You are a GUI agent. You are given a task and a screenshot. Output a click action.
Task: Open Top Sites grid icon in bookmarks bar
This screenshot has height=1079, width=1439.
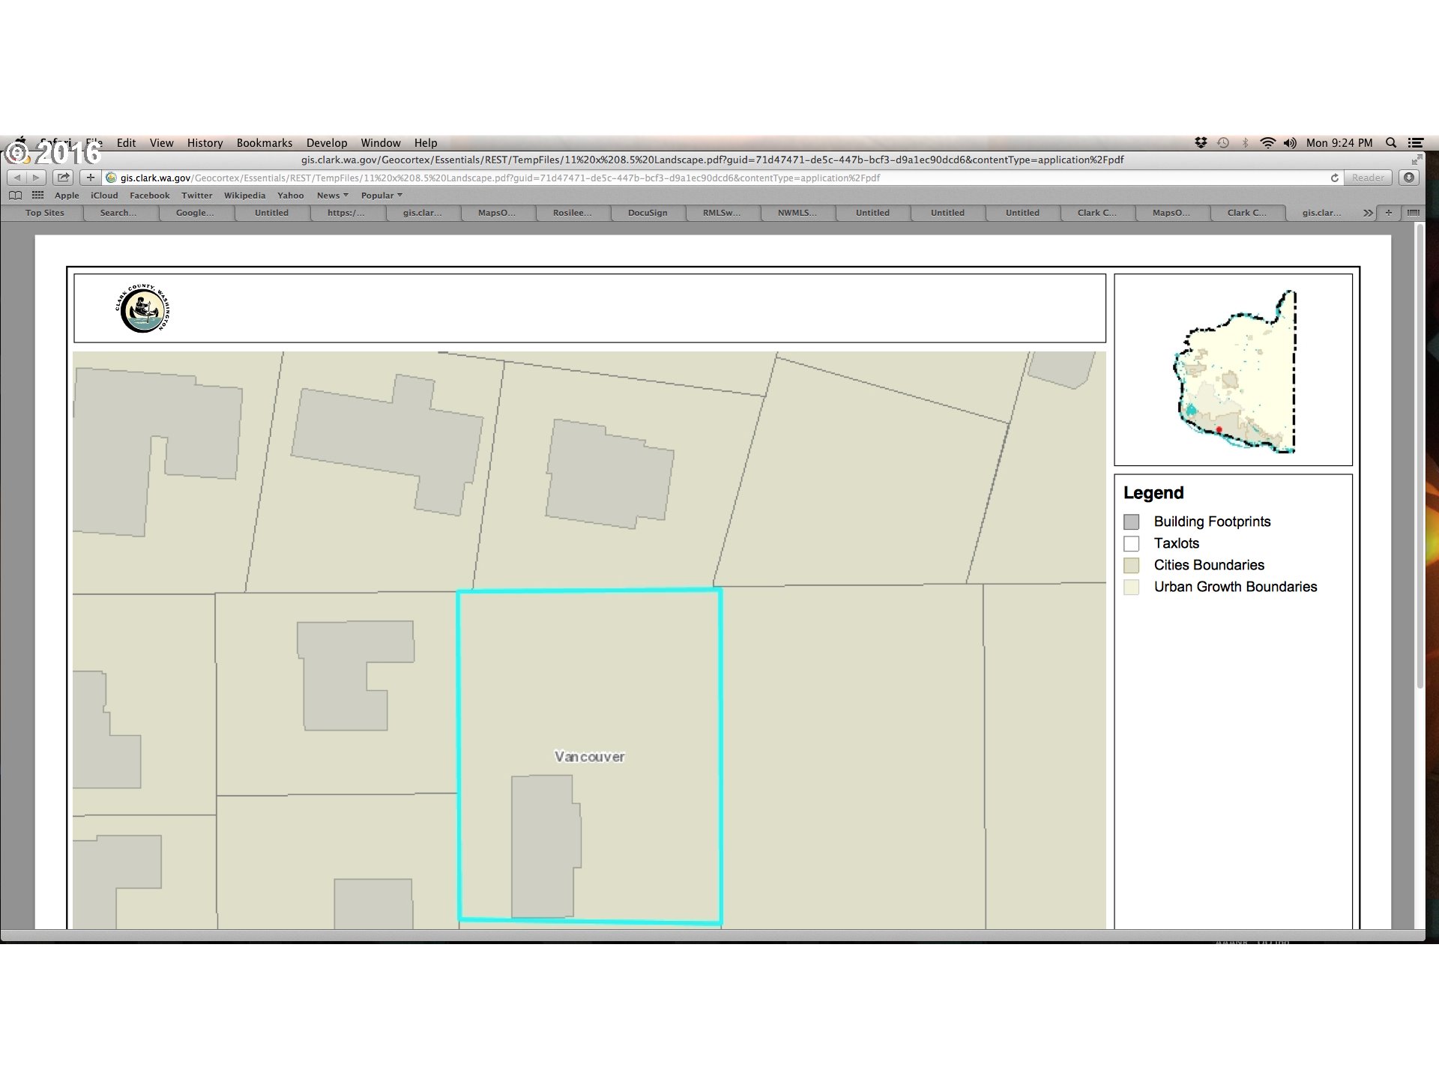tap(37, 196)
